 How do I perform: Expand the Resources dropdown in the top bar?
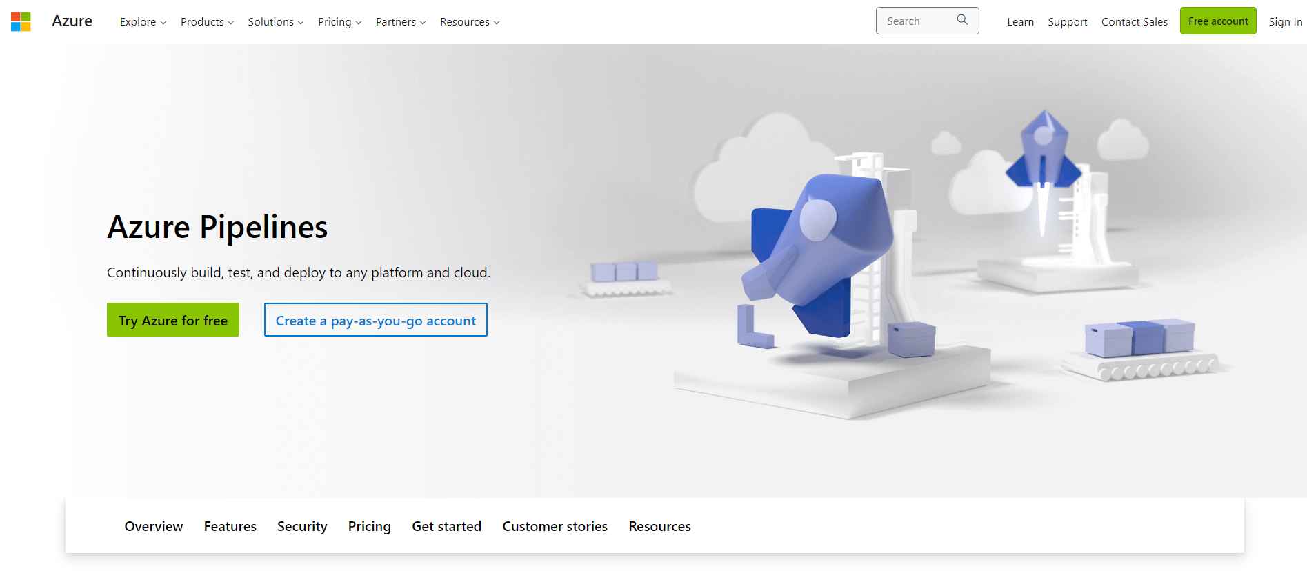tap(470, 22)
